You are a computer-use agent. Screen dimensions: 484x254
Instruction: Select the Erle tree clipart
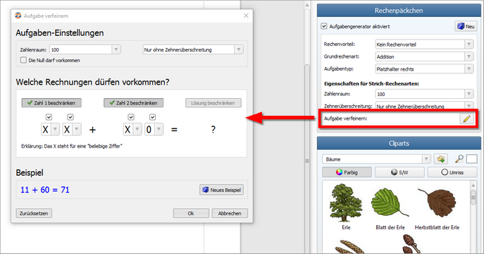pyautogui.click(x=346, y=203)
